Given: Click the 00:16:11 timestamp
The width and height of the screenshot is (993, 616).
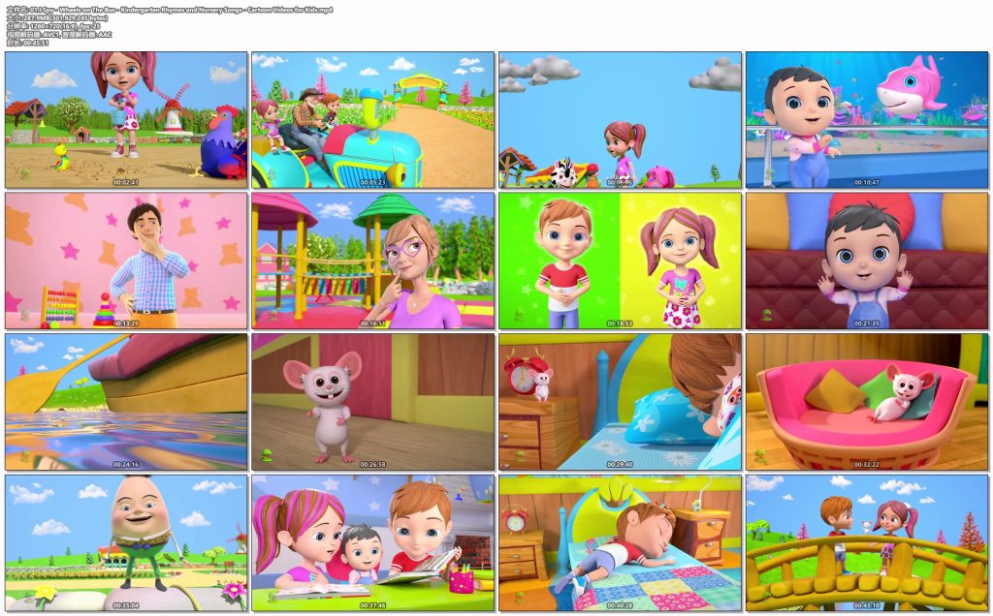Looking at the screenshot, I should click(372, 323).
